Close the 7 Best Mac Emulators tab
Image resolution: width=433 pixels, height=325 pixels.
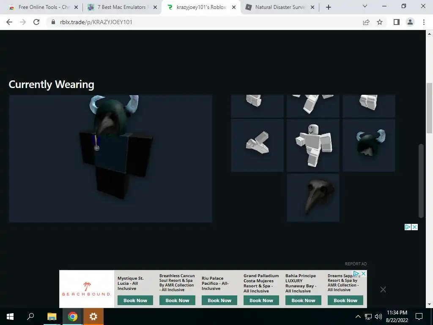pyautogui.click(x=155, y=7)
